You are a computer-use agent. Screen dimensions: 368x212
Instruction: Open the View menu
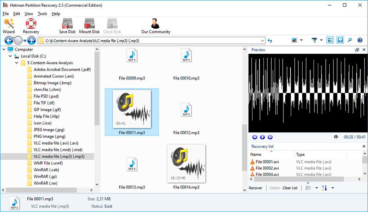click(x=29, y=14)
